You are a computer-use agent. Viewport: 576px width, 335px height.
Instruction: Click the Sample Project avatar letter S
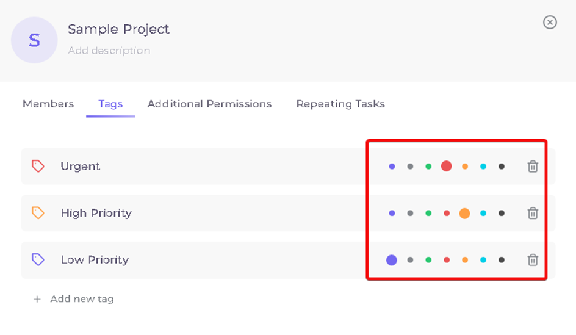click(x=34, y=40)
